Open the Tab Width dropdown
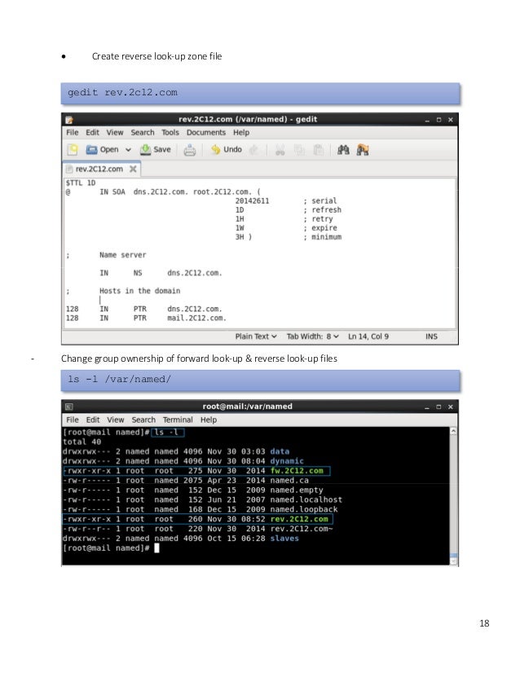This screenshot has height=673, width=520. (x=313, y=336)
